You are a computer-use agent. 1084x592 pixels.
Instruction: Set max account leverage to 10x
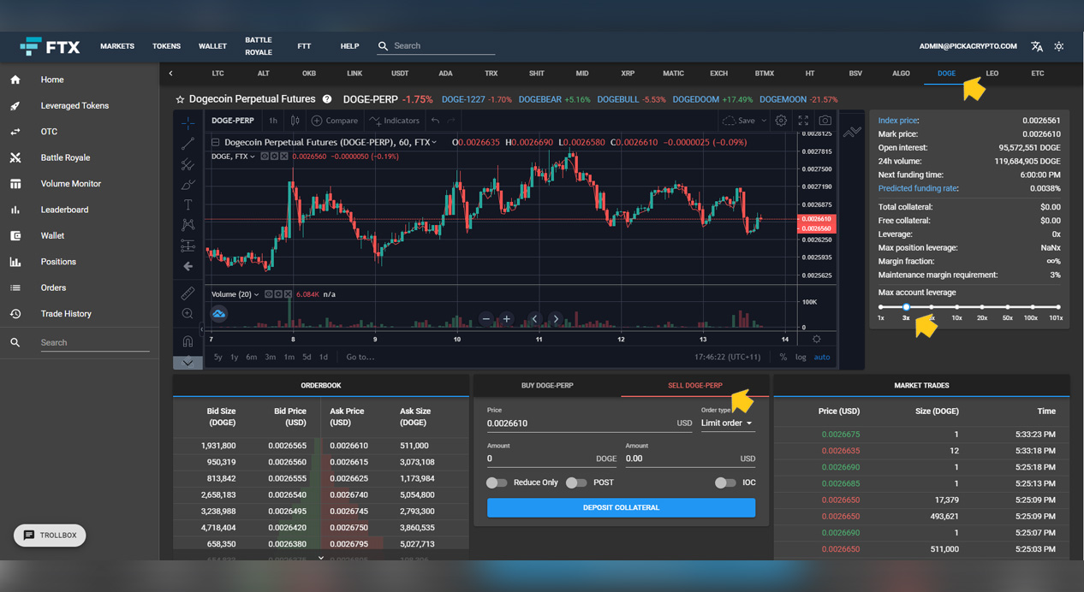(x=956, y=307)
